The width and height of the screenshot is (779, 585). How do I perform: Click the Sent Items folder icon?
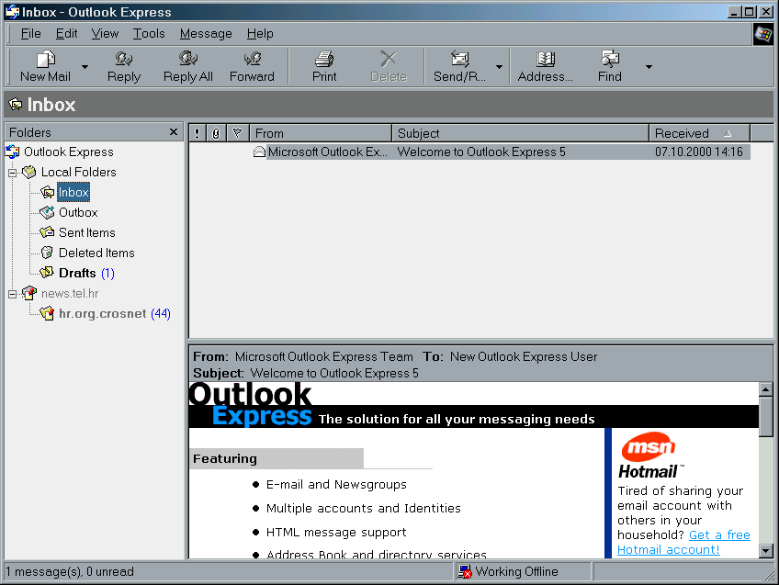[x=47, y=232]
